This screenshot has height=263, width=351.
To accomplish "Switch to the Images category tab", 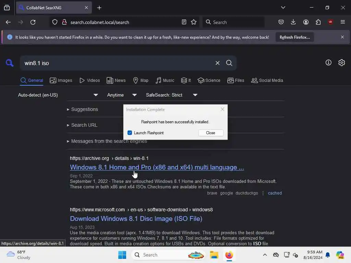I will pyautogui.click(x=61, y=80).
